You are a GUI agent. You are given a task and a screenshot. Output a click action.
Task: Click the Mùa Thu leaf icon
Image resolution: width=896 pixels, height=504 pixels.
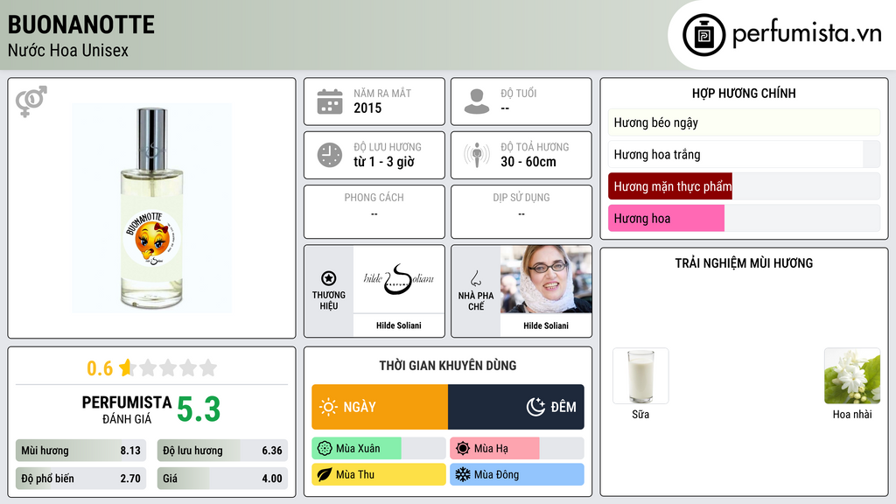coord(324,474)
